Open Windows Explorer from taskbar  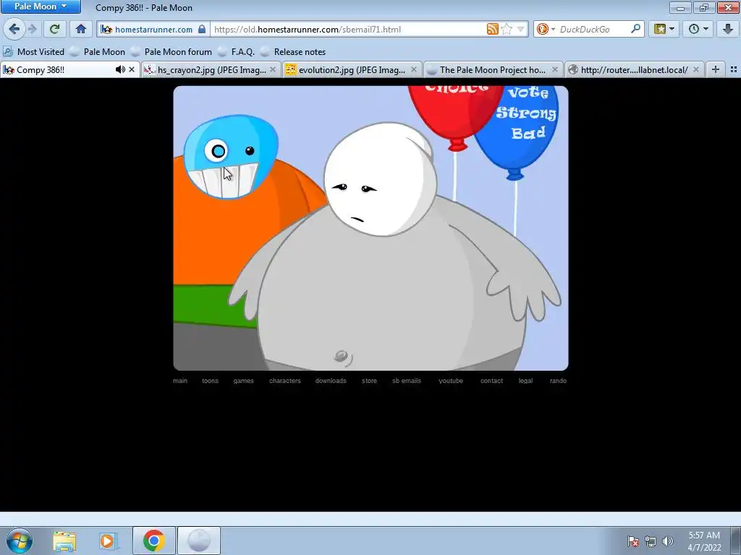point(64,541)
